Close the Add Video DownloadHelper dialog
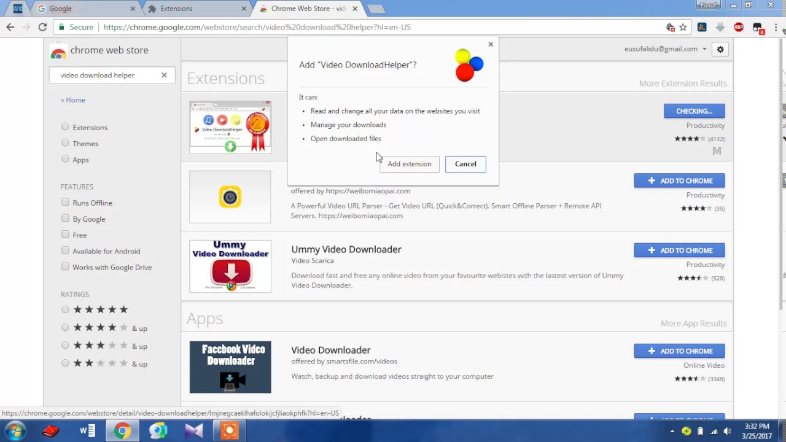 491,44
